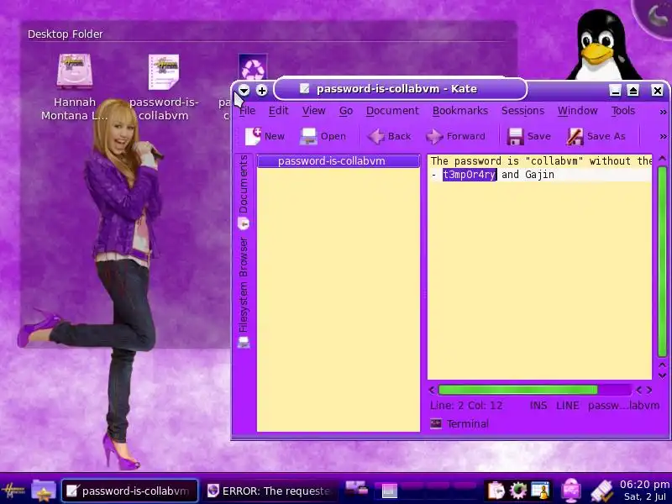Toggle the INS insert mode indicator
The width and height of the screenshot is (672, 504).
[538, 406]
